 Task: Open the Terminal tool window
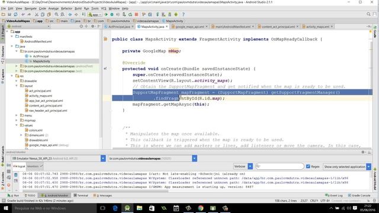pyautogui.click(x=81, y=195)
